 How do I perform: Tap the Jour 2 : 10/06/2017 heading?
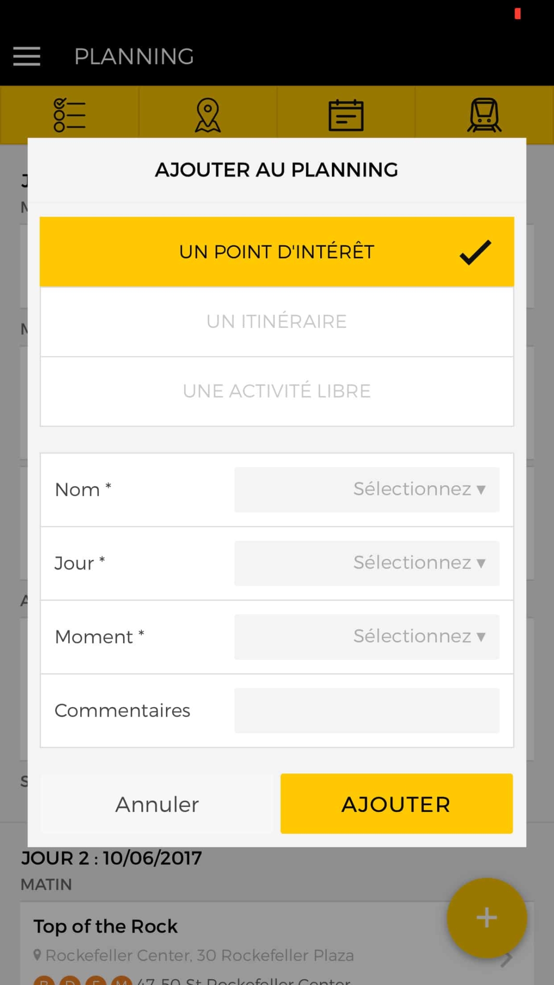[x=111, y=858]
